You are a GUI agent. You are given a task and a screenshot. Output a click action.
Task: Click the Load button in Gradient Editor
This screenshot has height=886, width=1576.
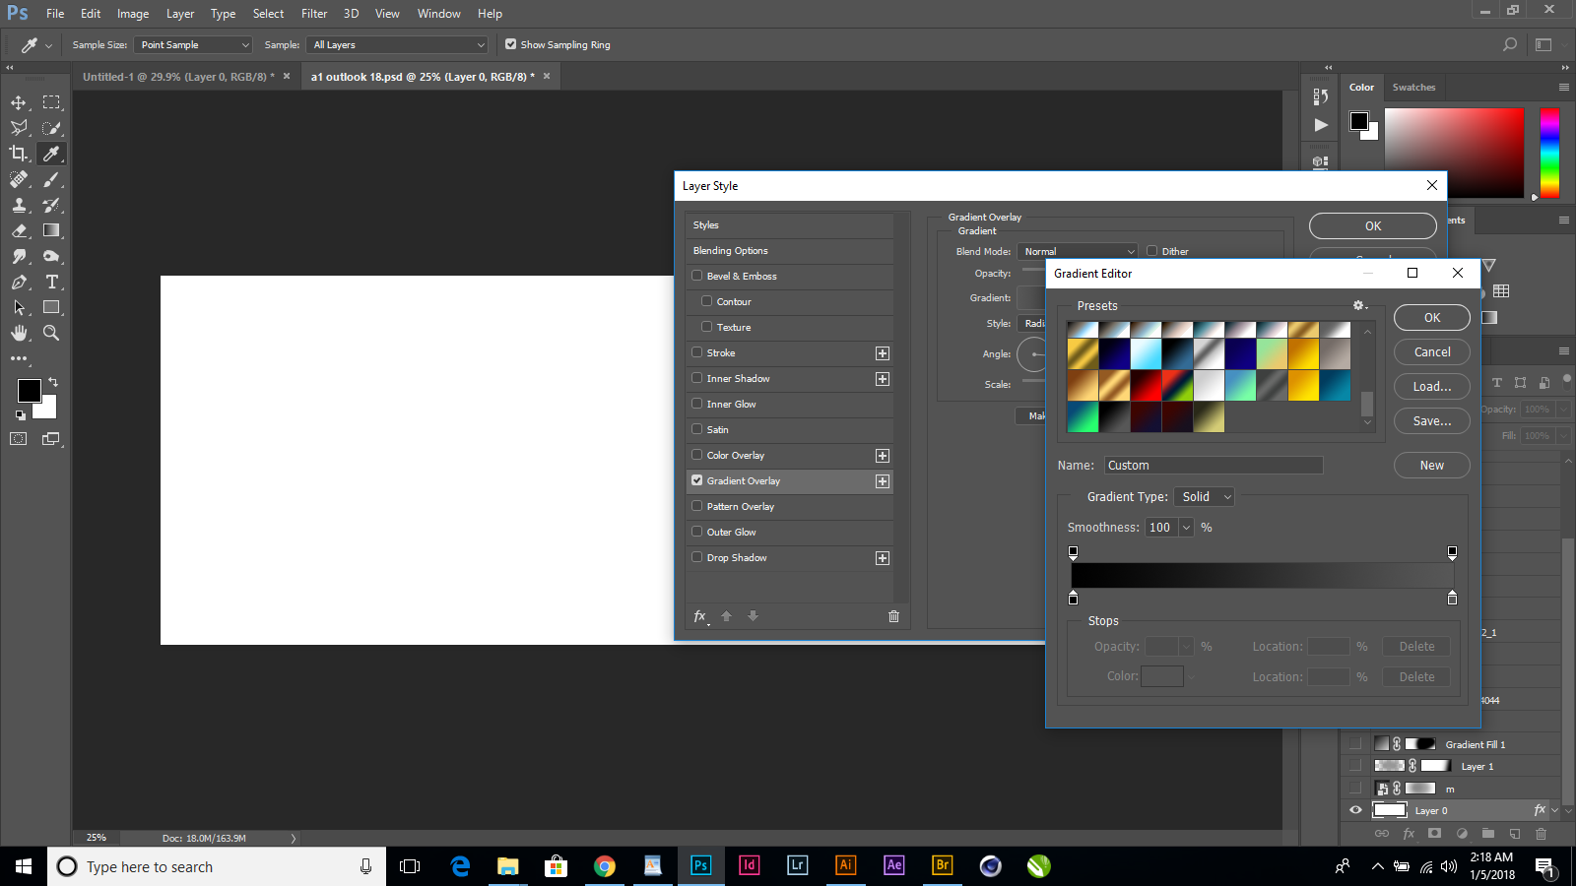click(x=1431, y=386)
